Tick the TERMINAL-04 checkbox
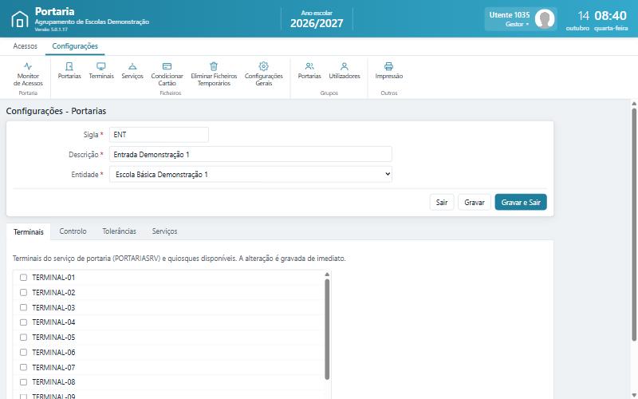The height and width of the screenshot is (399, 638). 24,322
